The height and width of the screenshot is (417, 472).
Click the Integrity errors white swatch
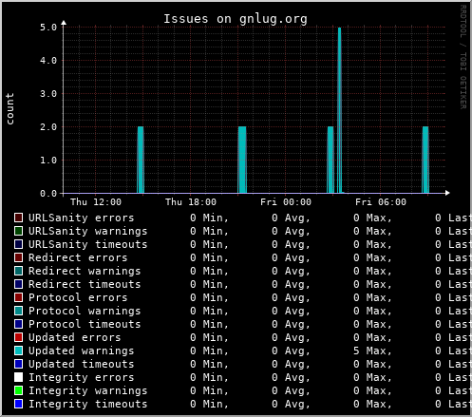pos(18,377)
